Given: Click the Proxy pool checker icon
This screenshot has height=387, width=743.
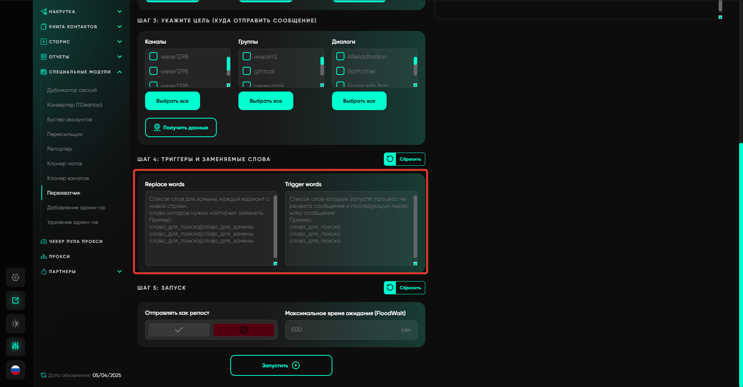Looking at the screenshot, I should [x=44, y=241].
